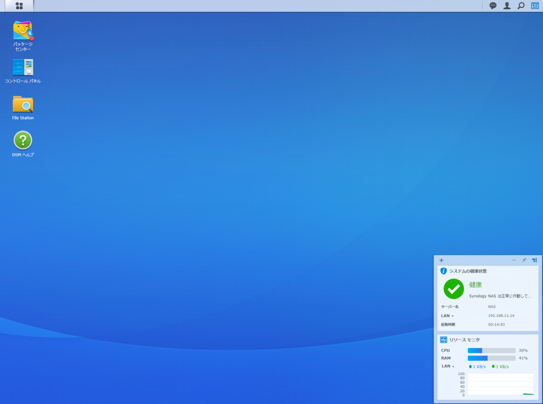
Task: Show notifications speech bubble in taskbar
Action: click(x=493, y=6)
